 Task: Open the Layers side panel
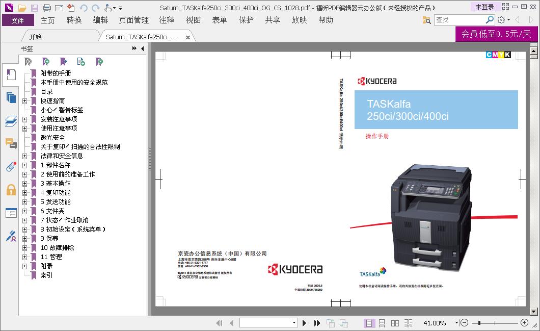11,121
